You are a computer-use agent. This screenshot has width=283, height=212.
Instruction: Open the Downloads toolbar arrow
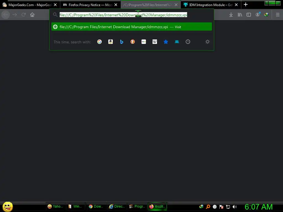(x=231, y=15)
